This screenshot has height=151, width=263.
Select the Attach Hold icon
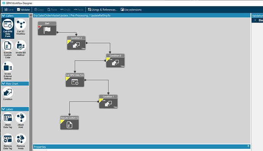pyautogui.click(x=21, y=118)
